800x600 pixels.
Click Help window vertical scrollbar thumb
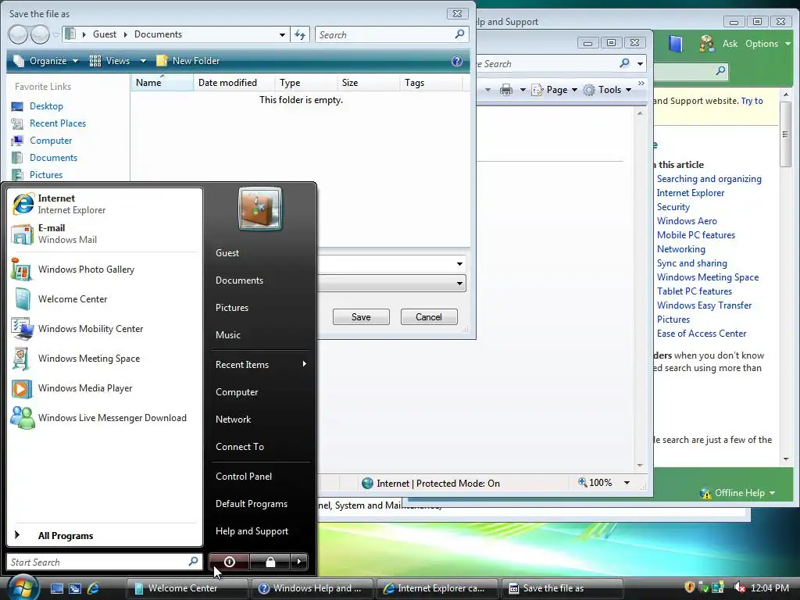pos(785,134)
